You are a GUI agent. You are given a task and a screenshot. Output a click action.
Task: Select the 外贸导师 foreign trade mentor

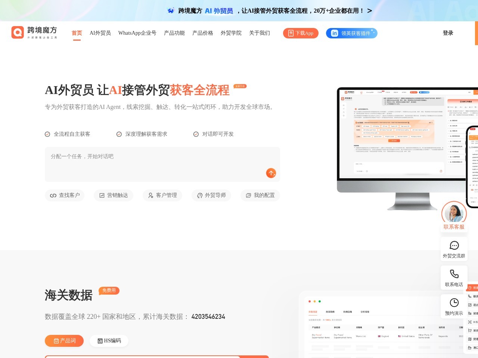pos(211,195)
